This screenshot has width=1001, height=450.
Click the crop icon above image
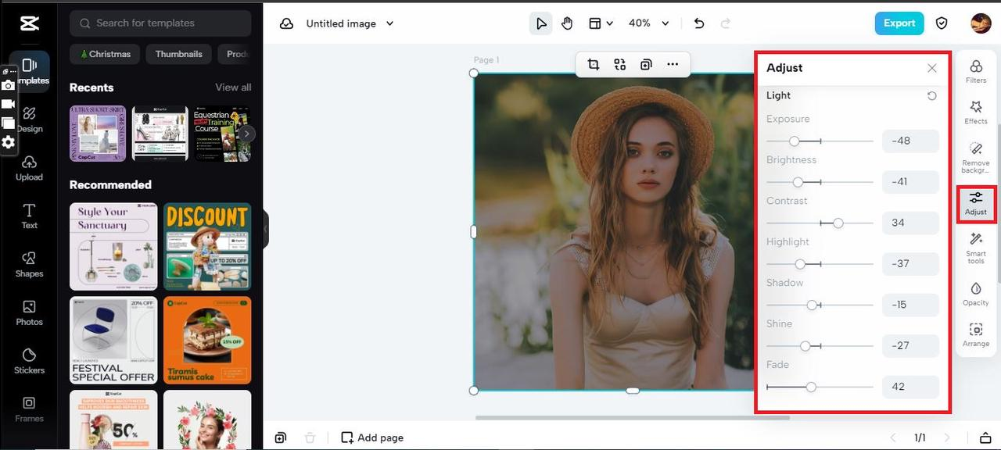coord(594,65)
